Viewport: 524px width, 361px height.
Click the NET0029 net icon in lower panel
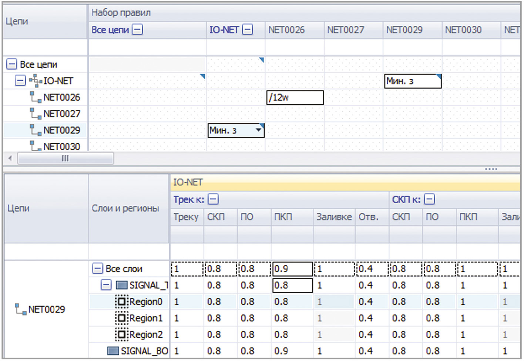pyautogui.click(x=20, y=309)
